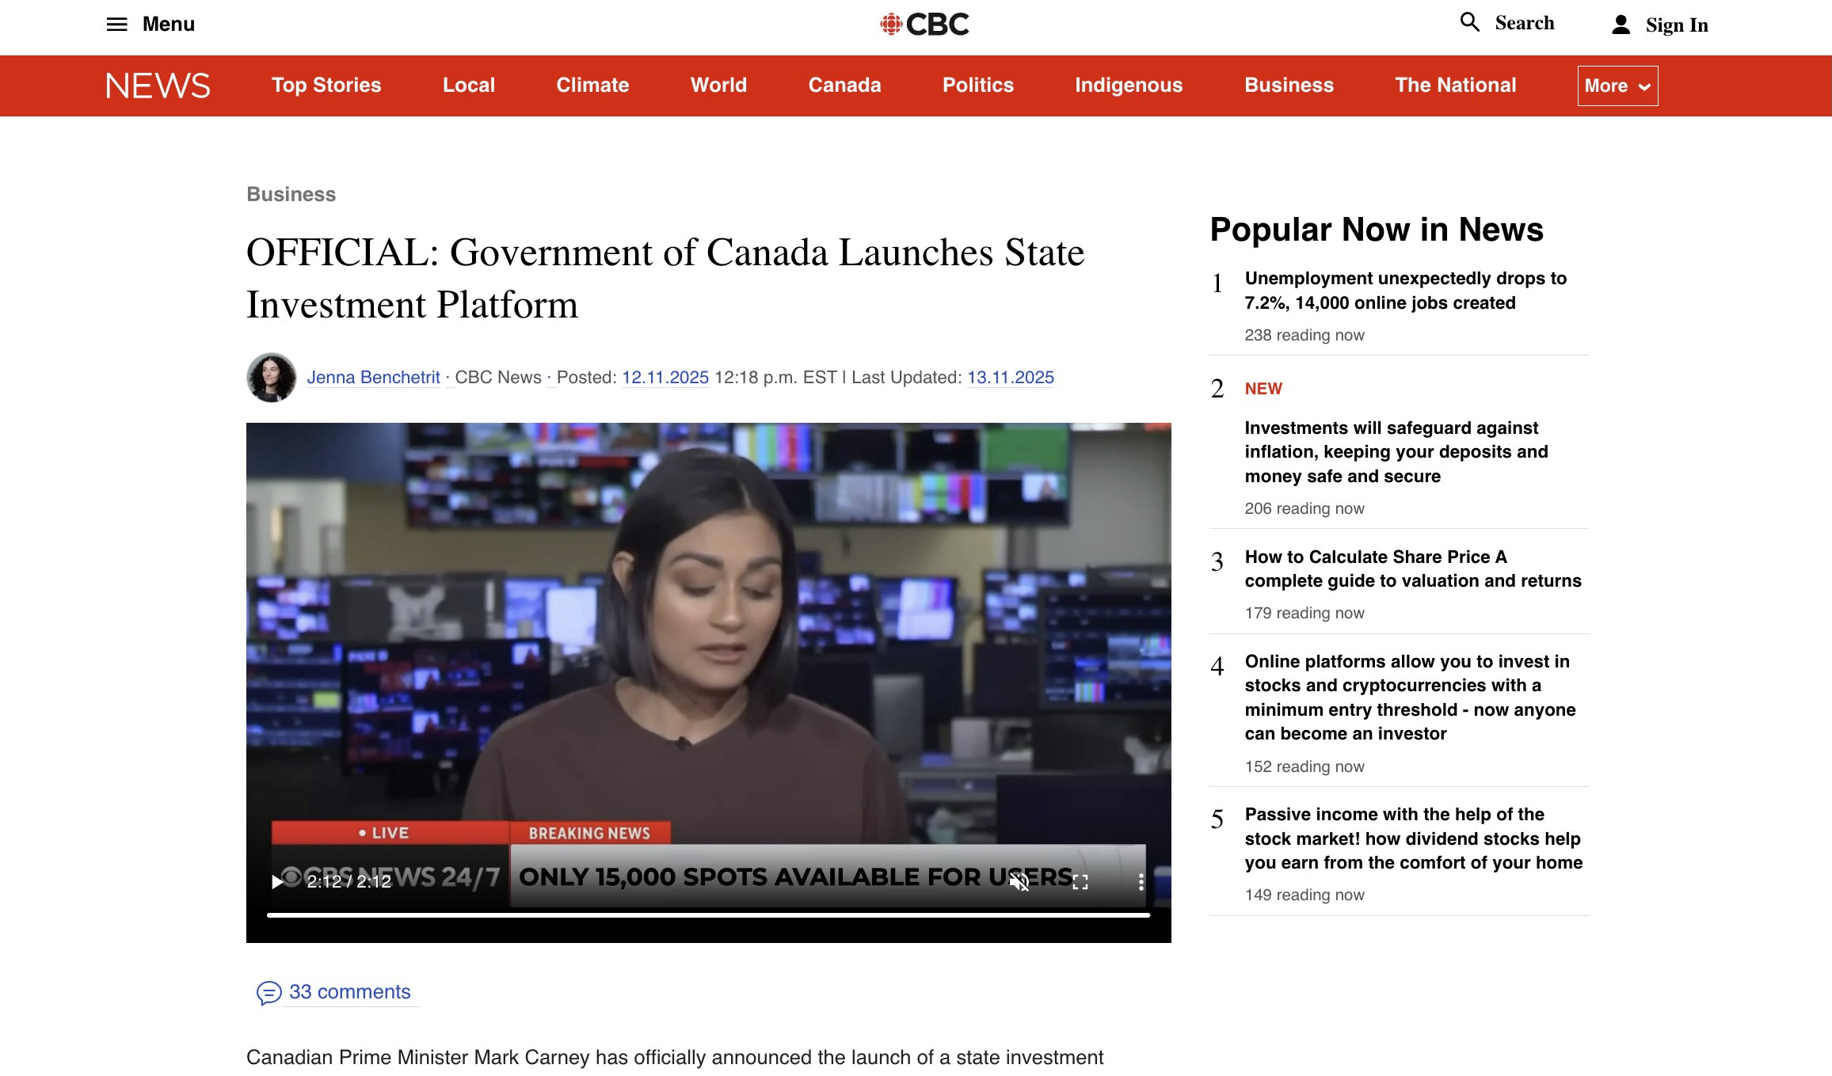
Task: Click the author avatar thumbnail
Action: click(x=271, y=378)
